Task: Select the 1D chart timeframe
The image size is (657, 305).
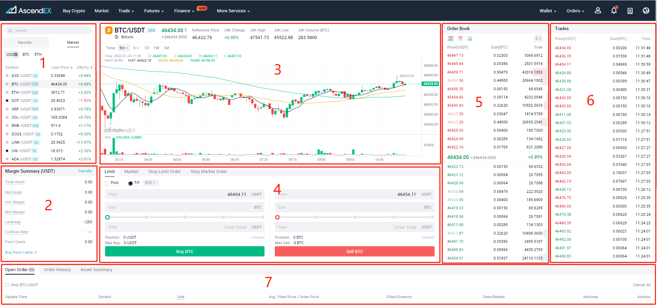Action: pyautogui.click(x=147, y=48)
